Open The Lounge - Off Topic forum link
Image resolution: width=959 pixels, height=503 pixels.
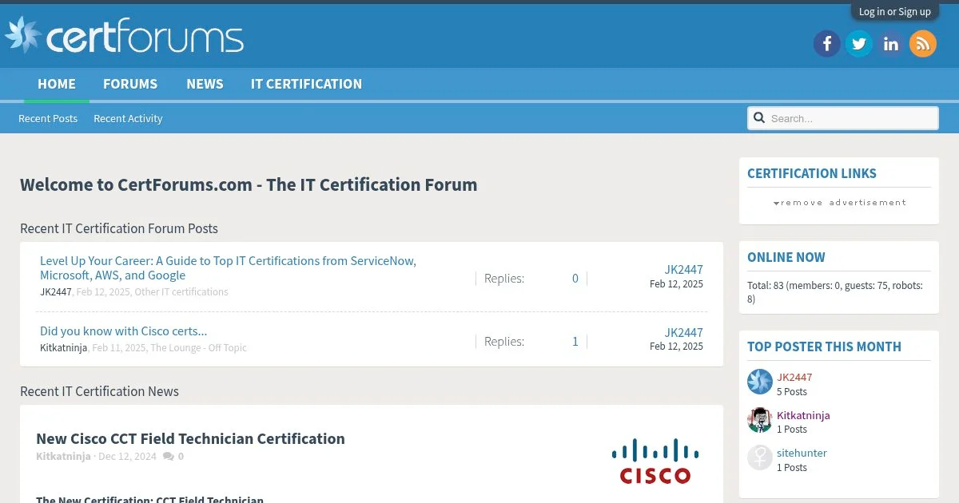[x=198, y=348]
